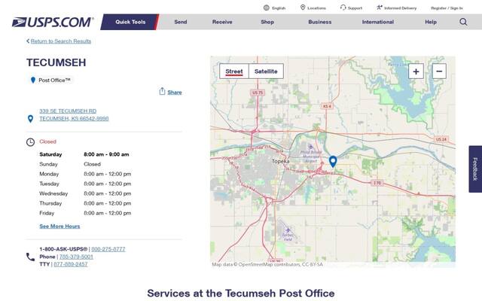Click the red Closed status text

point(47,141)
